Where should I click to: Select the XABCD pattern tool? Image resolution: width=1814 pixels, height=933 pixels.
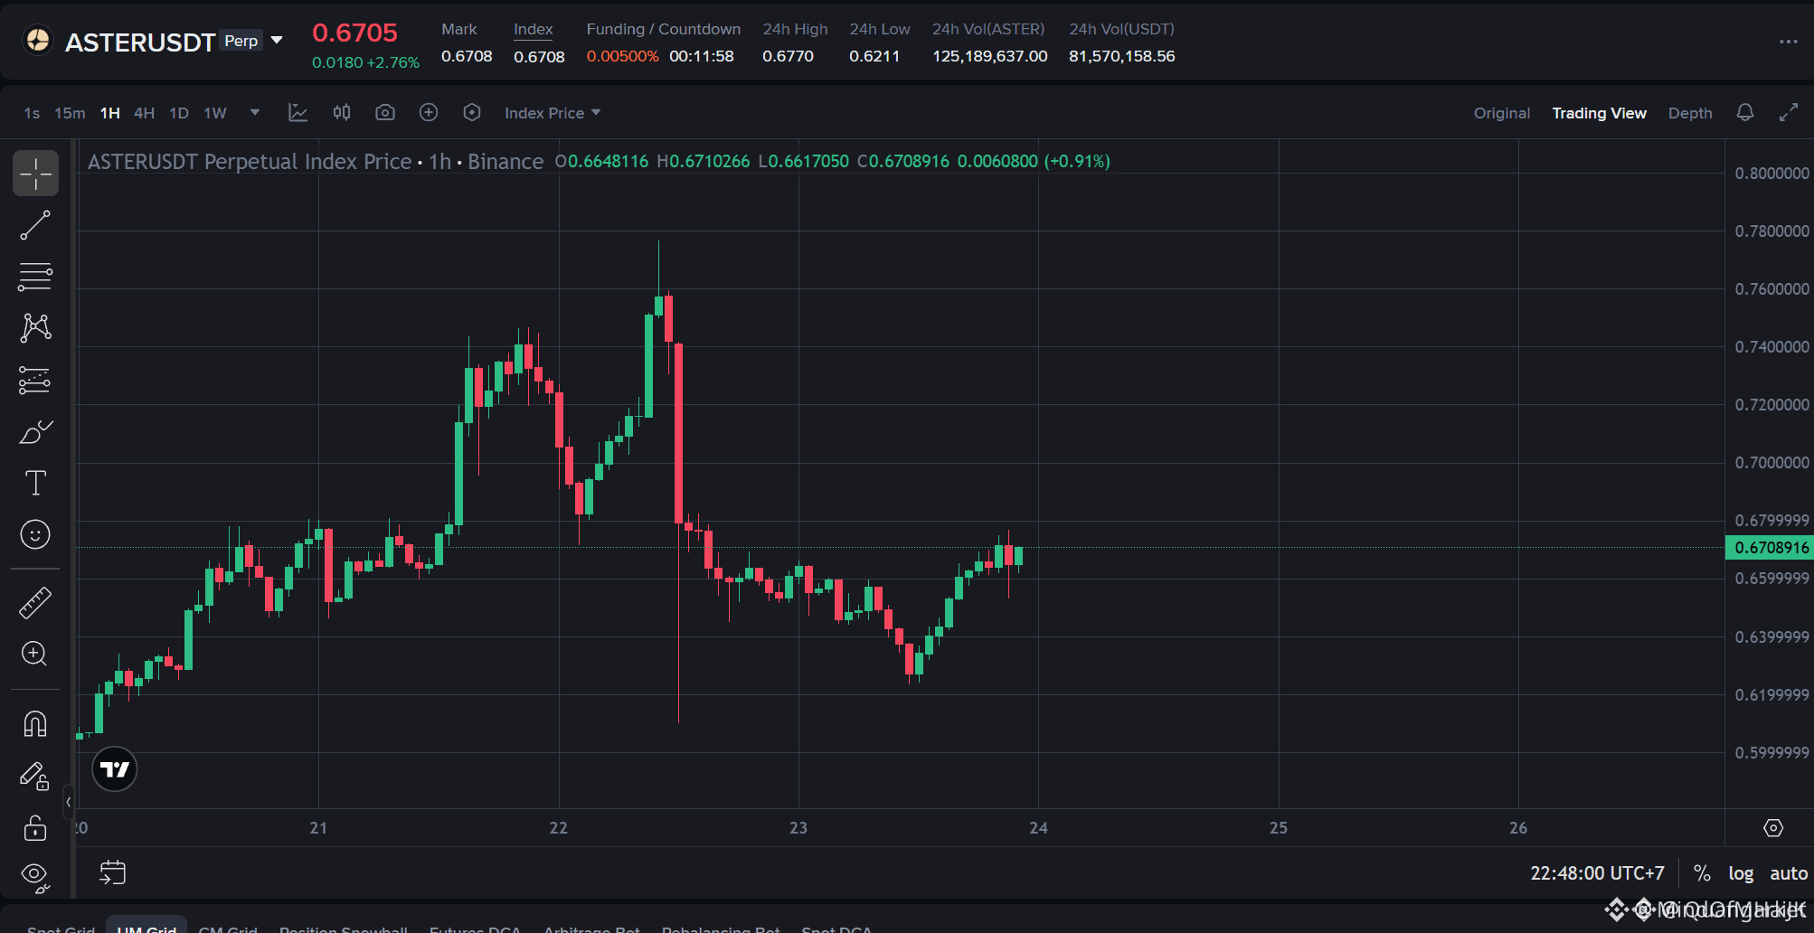pos(35,328)
